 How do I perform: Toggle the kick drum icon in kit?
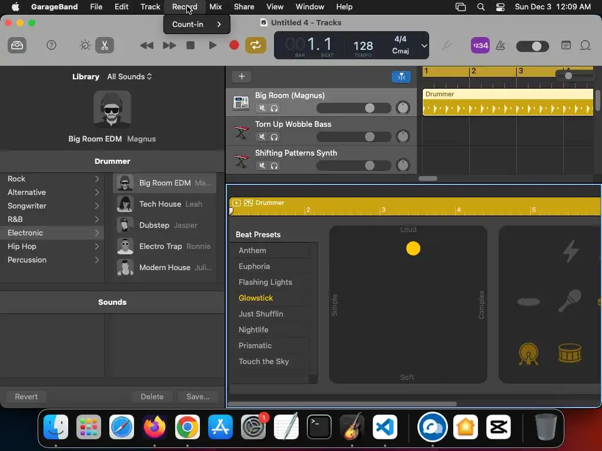(x=529, y=354)
